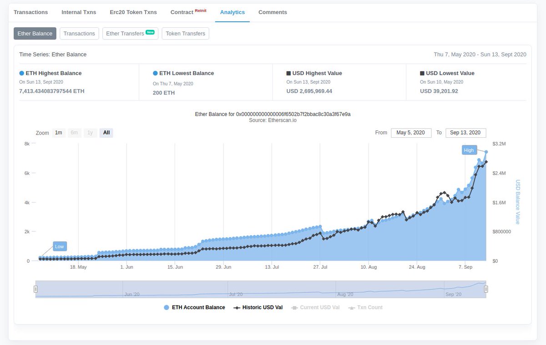Click the 27. Jul x-axis label
This screenshot has width=546, height=345.
click(x=320, y=267)
